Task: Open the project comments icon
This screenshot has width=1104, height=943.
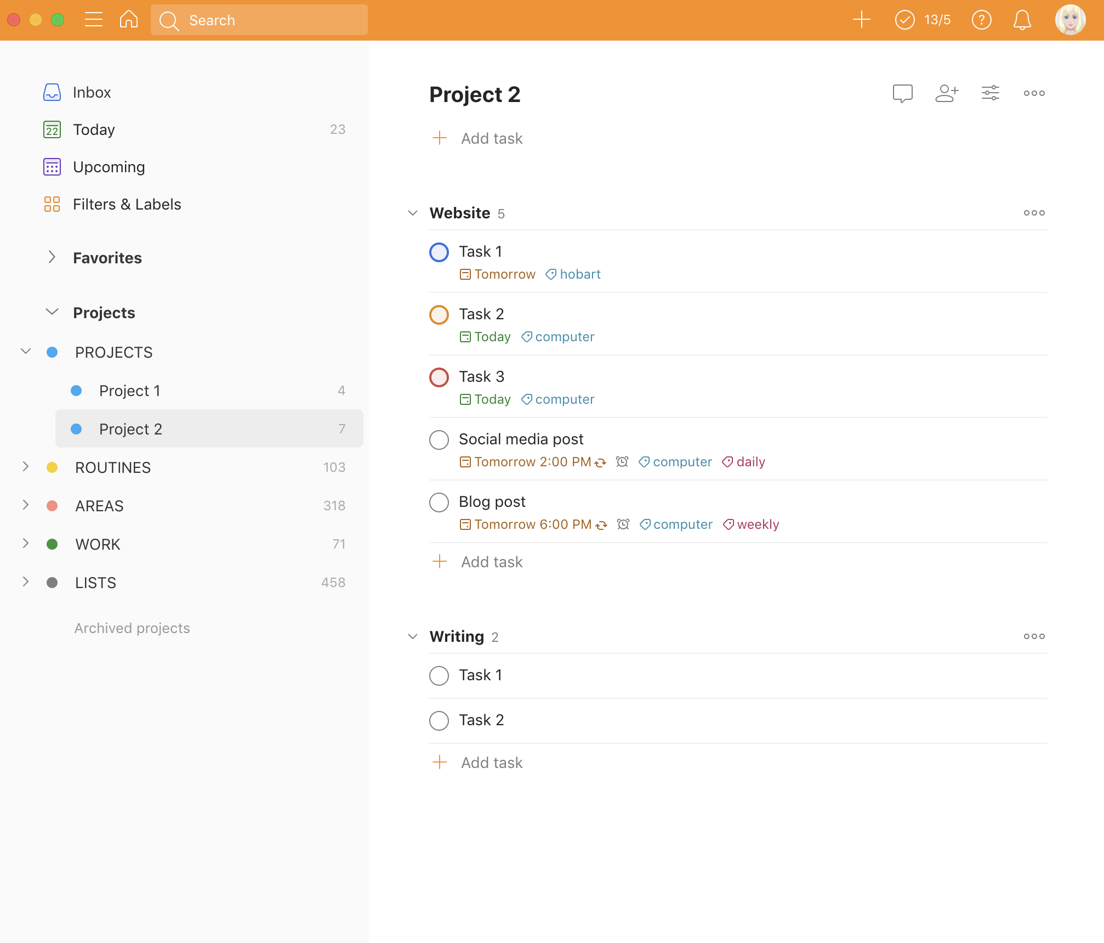Action: click(x=902, y=93)
